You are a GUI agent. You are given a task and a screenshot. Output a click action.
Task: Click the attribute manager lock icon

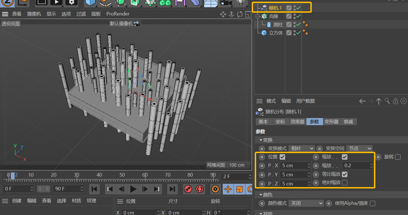click(x=396, y=101)
